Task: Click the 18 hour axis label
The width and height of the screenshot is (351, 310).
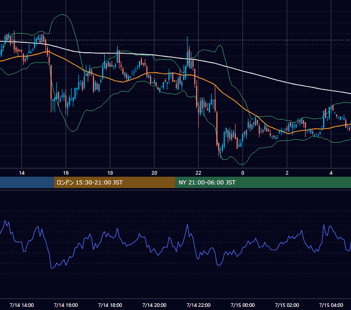Action: [110, 173]
